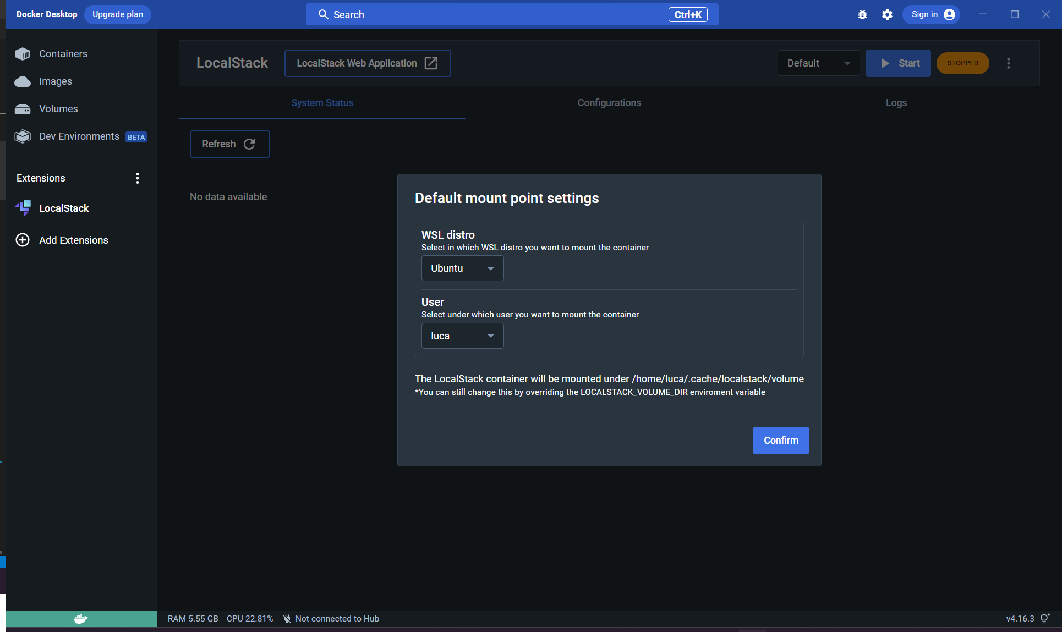Click the Start button

tap(898, 63)
